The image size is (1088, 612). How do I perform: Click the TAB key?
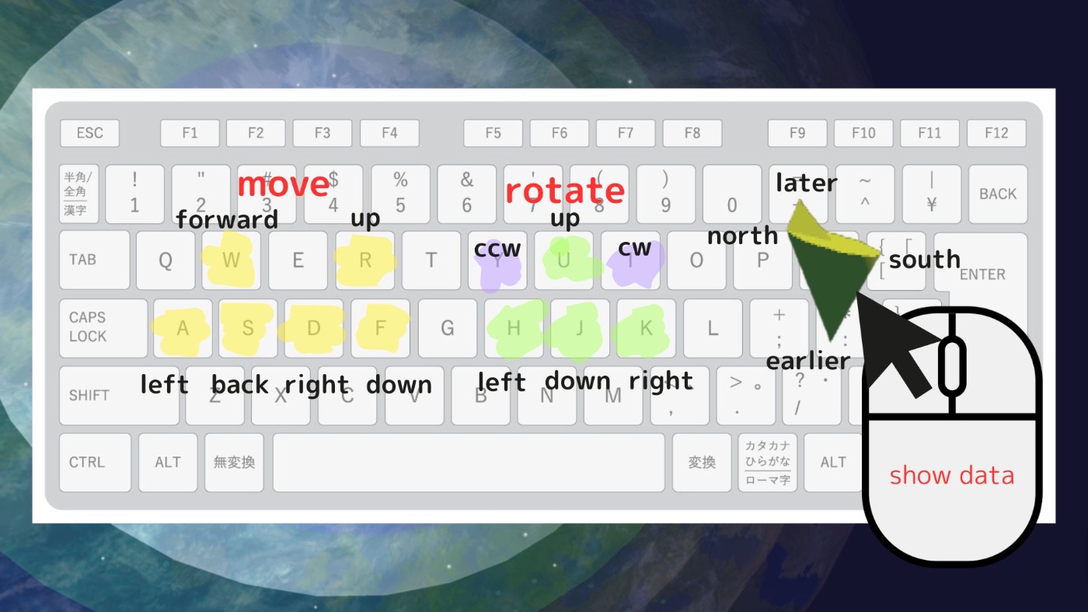pos(94,260)
